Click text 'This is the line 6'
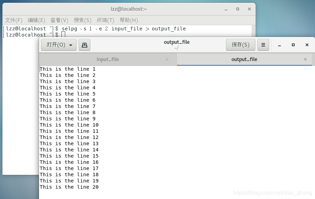The height and width of the screenshot is (199, 315). click(68, 100)
